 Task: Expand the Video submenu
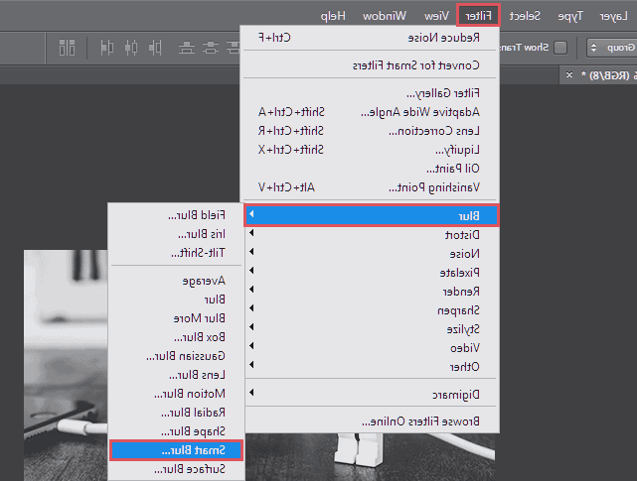[370, 348]
